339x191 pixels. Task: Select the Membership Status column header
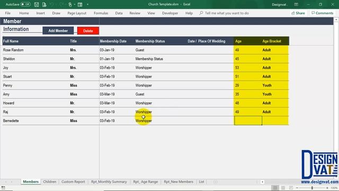point(150,41)
